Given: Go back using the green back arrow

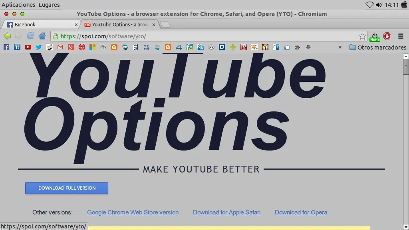Looking at the screenshot, I should (x=7, y=36).
